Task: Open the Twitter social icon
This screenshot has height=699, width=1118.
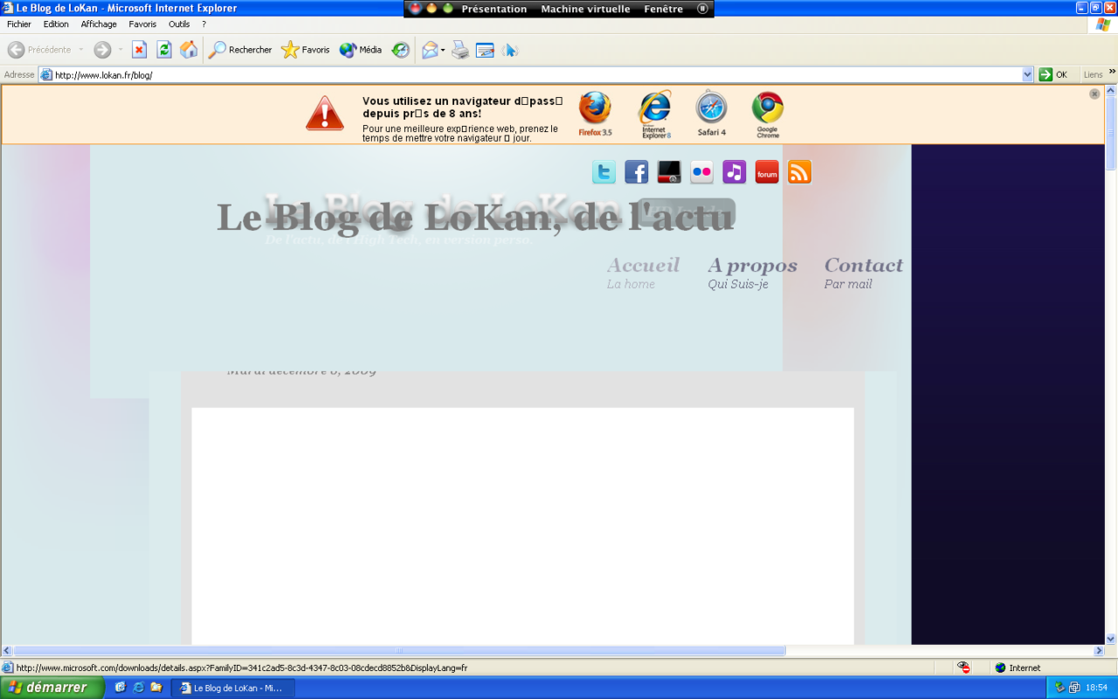Action: tap(604, 172)
